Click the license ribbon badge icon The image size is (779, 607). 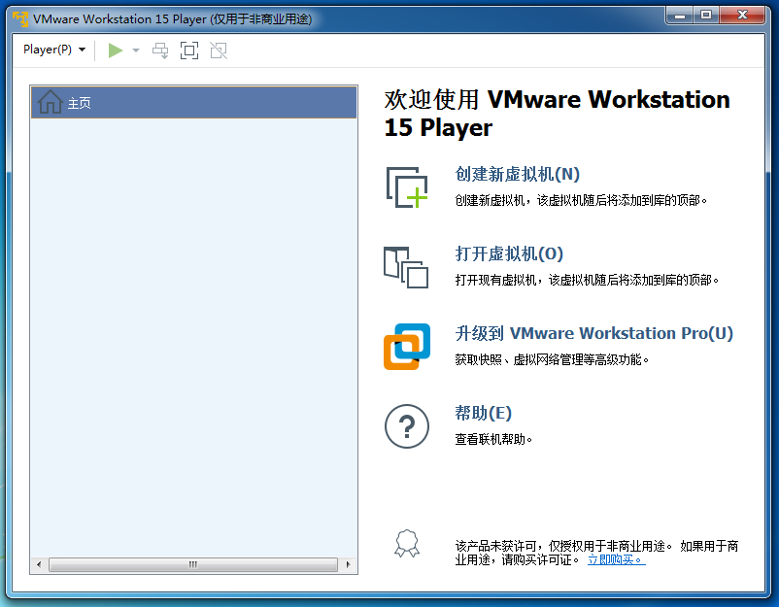click(x=407, y=543)
